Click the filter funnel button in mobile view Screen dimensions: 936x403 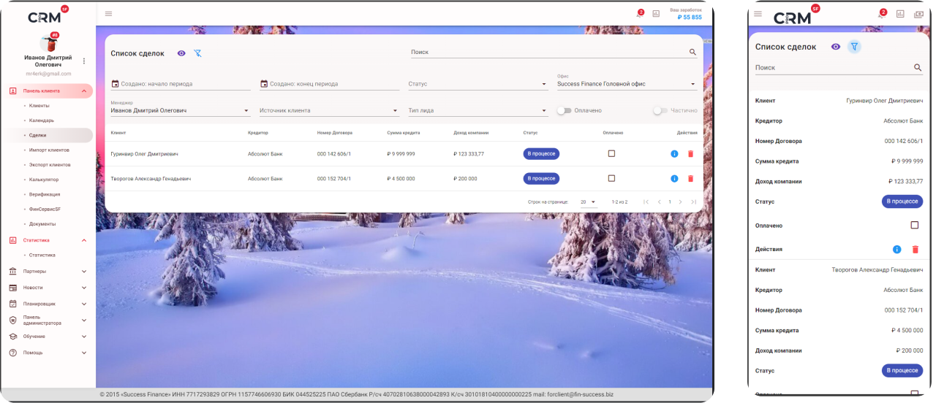pos(854,47)
